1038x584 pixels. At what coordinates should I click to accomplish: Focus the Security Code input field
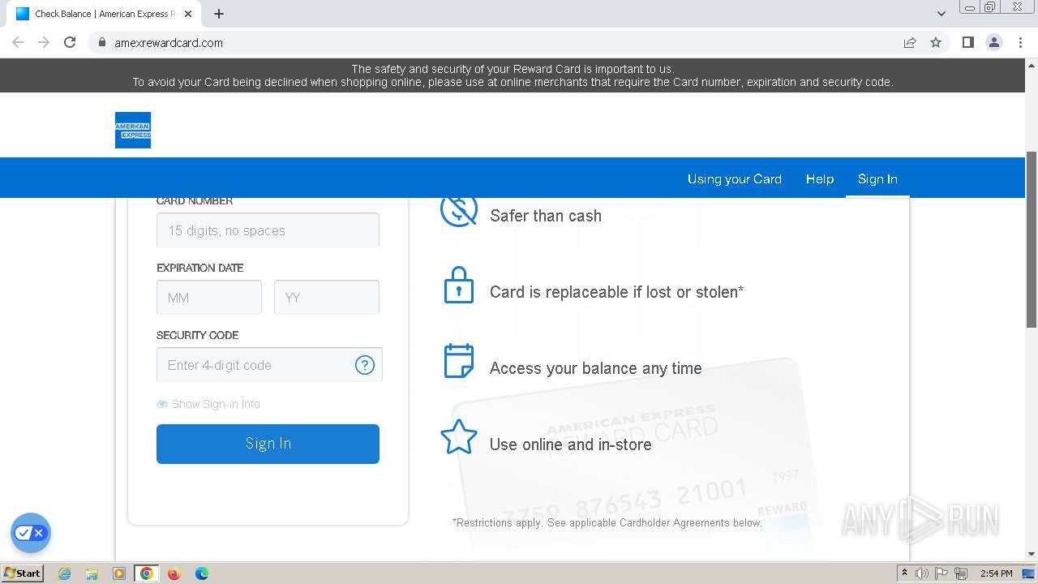tap(269, 365)
